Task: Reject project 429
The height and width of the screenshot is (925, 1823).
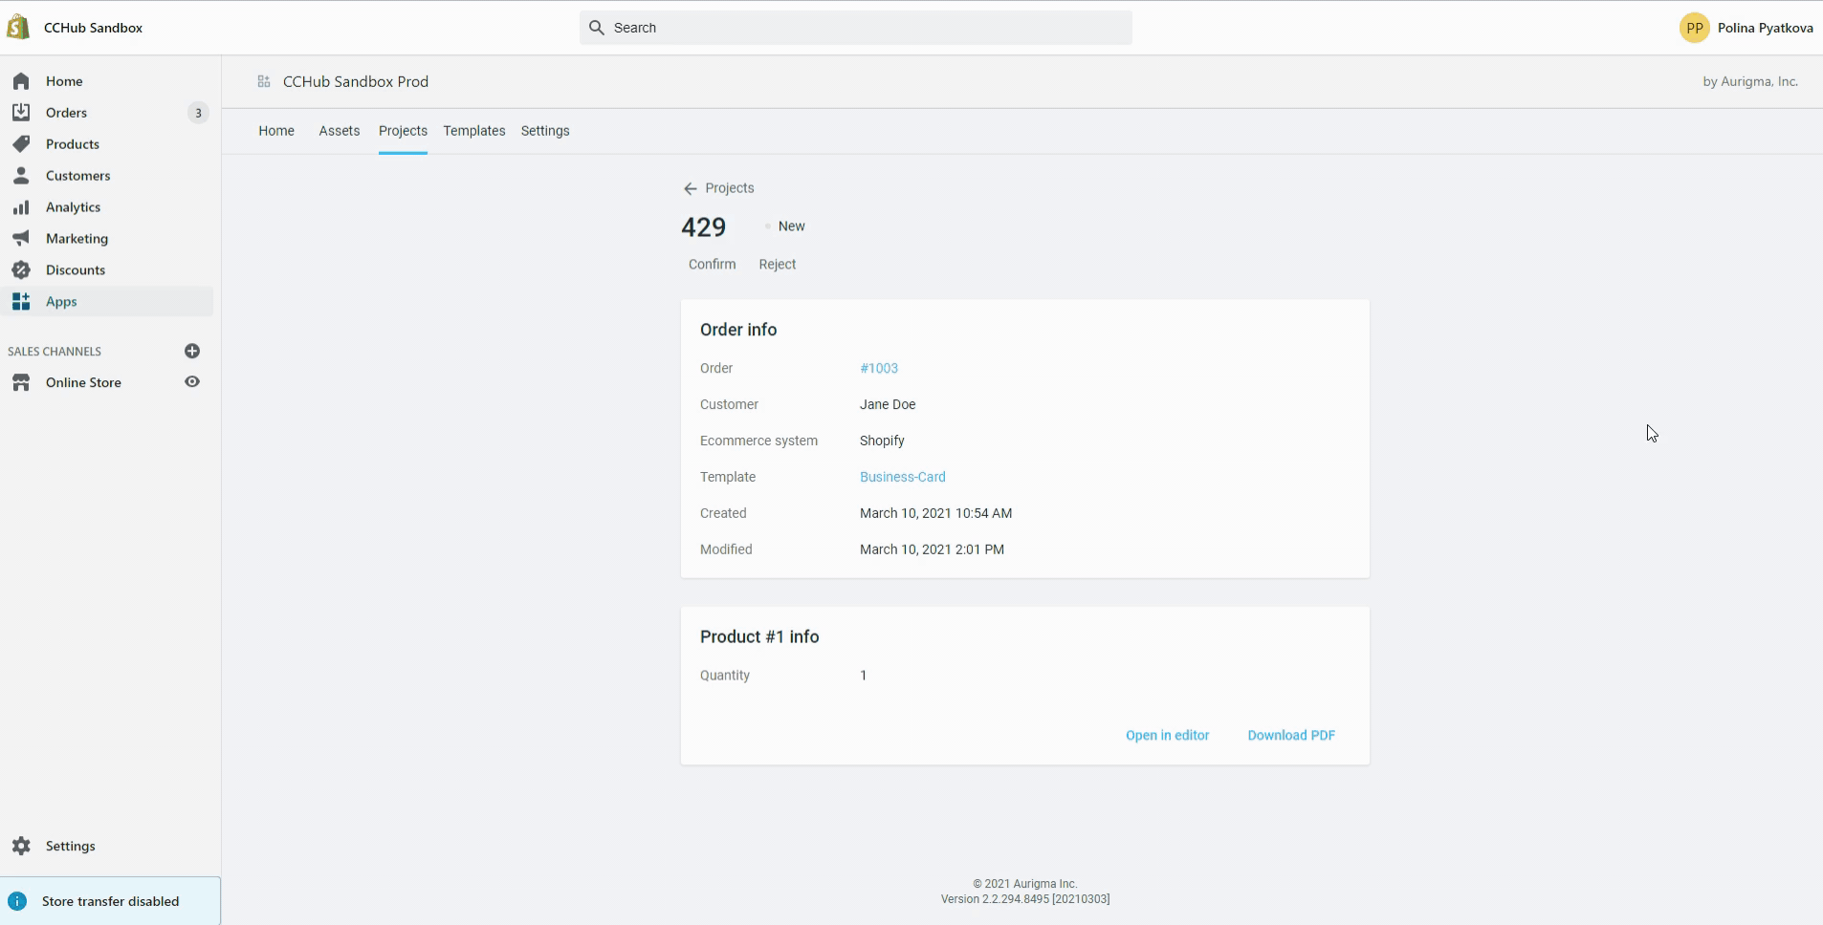Action: [777, 265]
